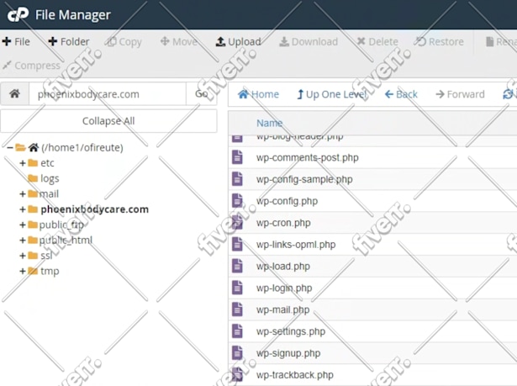The height and width of the screenshot is (386, 517).
Task: Click the Download toolbar button
Action: coord(309,41)
